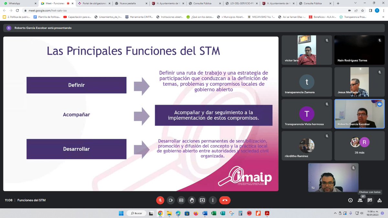Show hidden system tray icons chevron

point(335,213)
